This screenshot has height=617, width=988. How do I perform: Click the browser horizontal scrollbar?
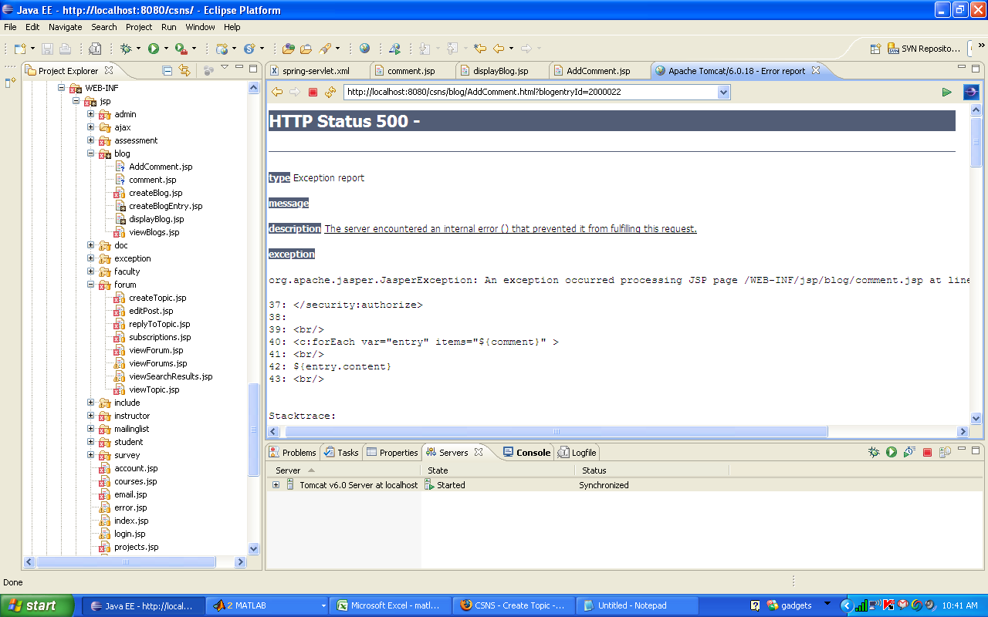(x=556, y=432)
